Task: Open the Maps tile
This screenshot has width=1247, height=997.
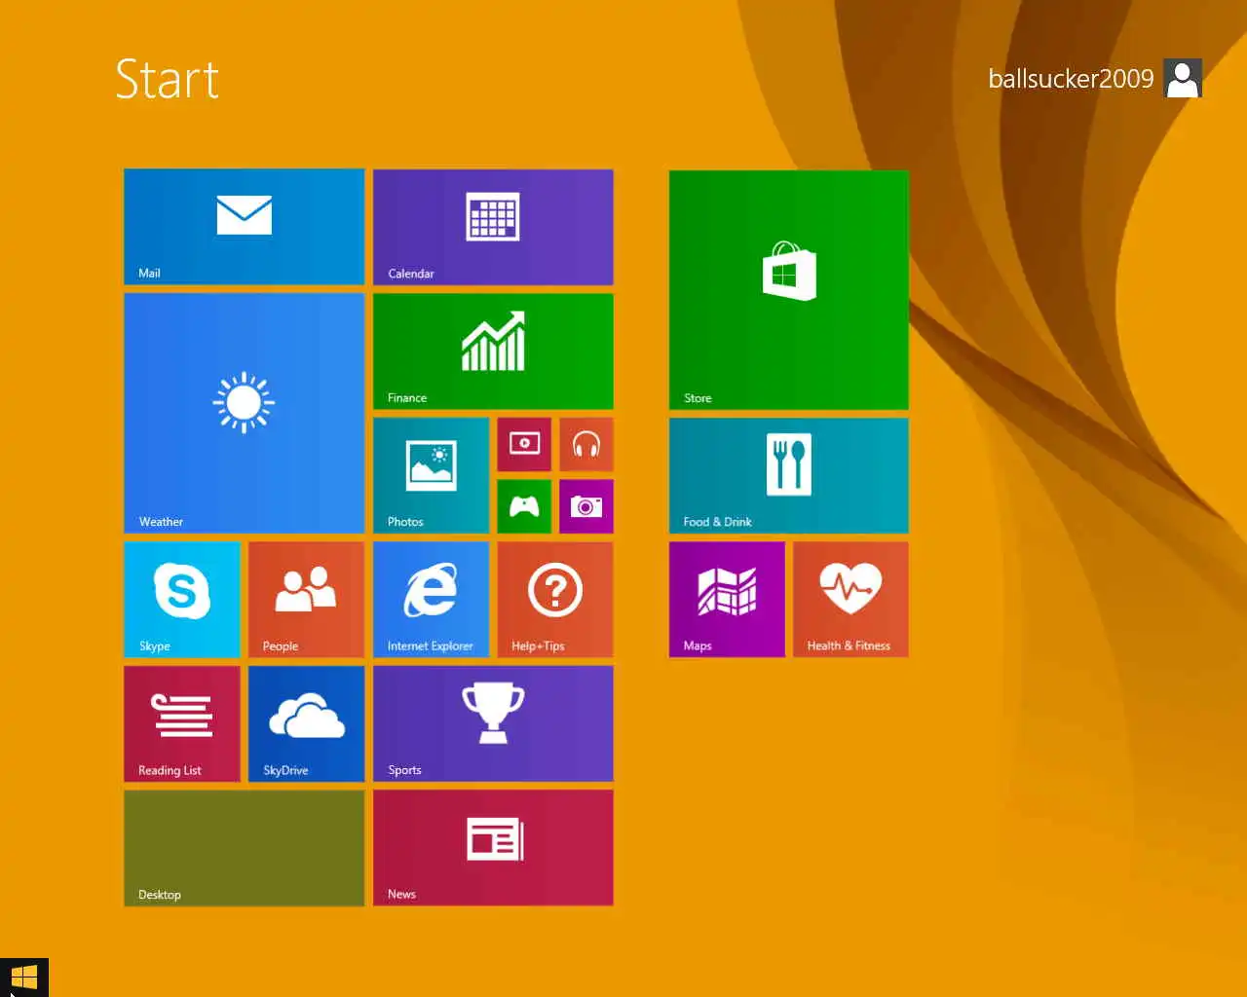Action: point(727,600)
